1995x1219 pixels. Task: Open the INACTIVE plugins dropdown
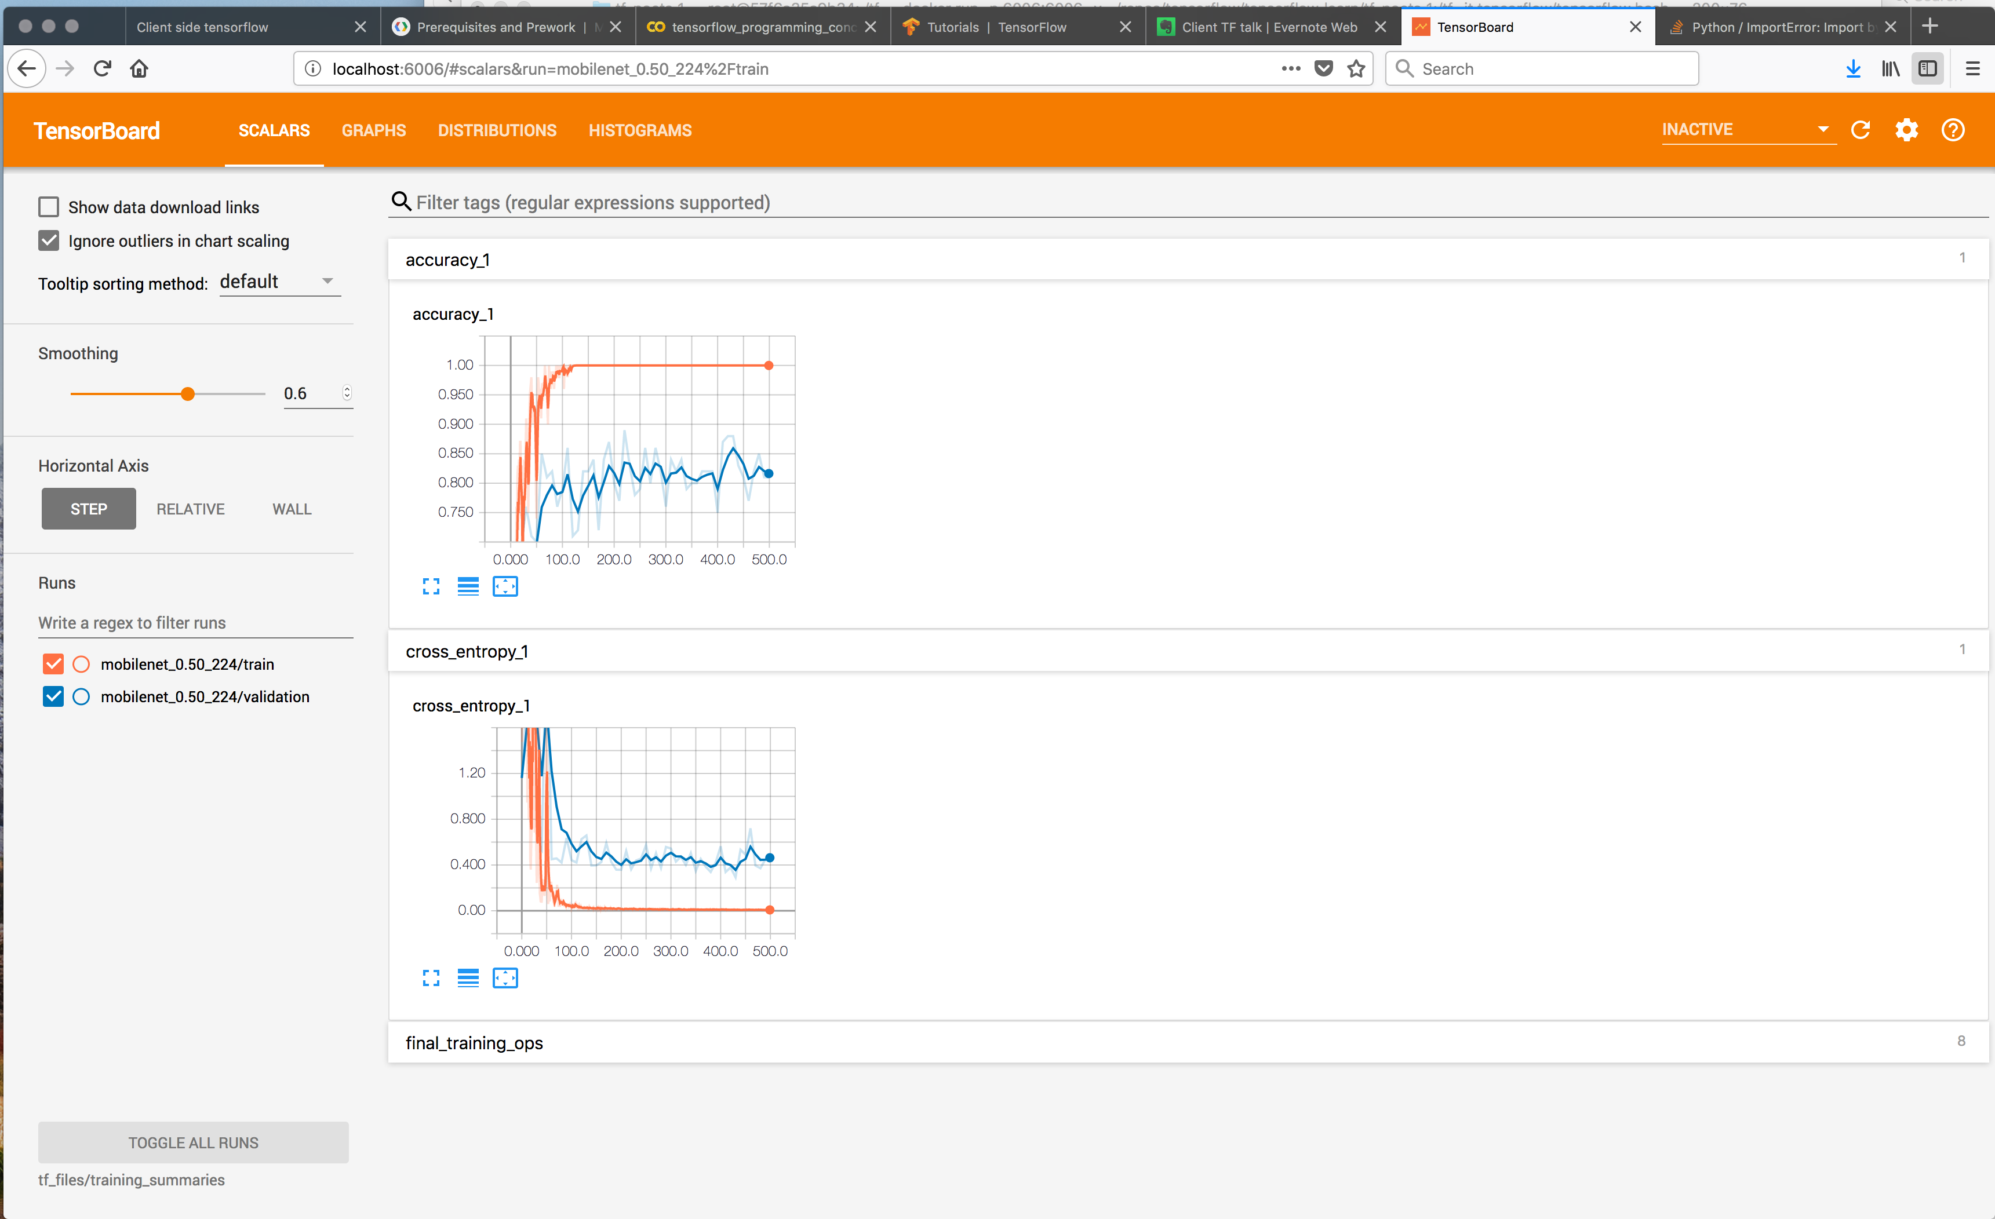click(1748, 130)
